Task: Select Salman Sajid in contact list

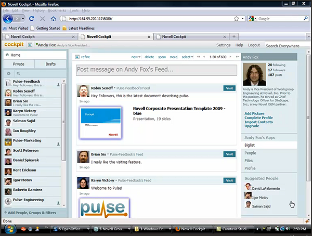Action: click(x=32, y=122)
